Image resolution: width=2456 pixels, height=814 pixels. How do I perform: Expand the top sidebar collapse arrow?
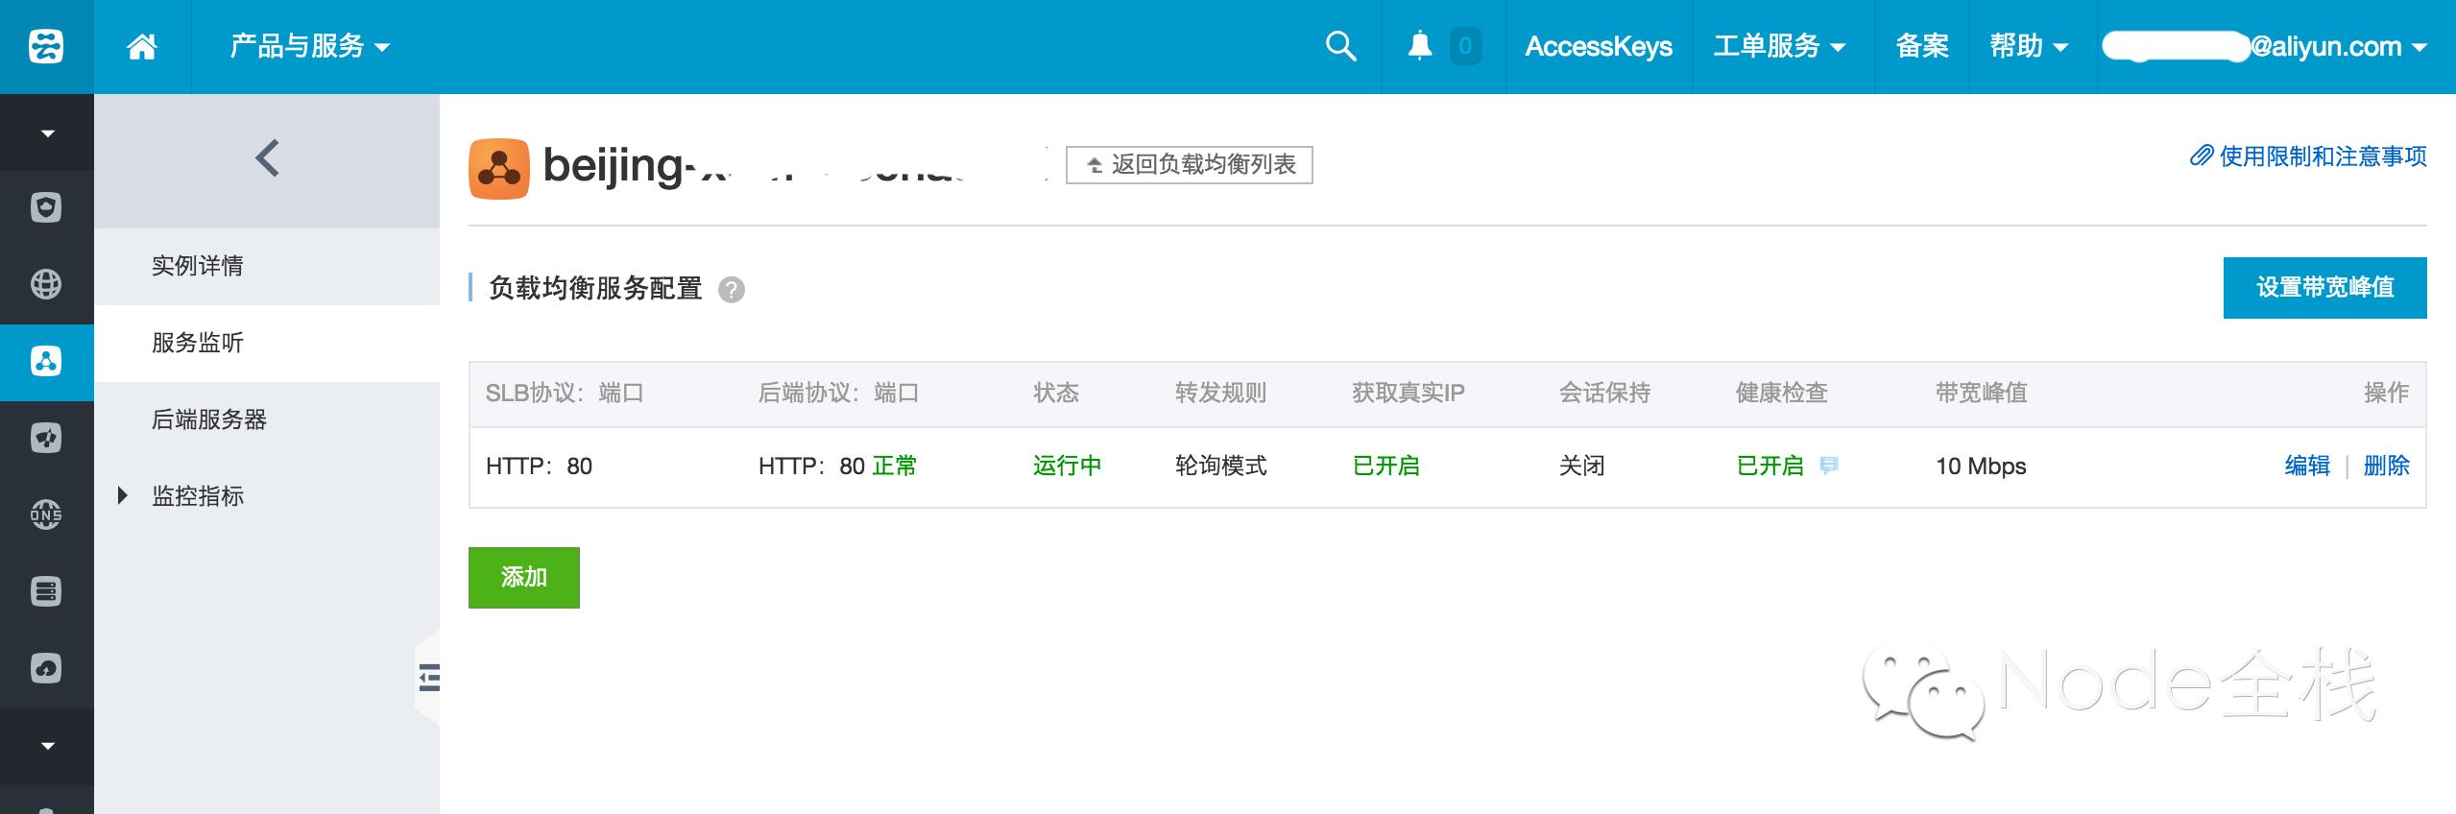[47, 133]
